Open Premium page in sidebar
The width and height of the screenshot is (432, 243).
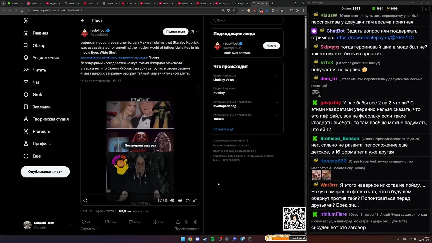[37, 131]
